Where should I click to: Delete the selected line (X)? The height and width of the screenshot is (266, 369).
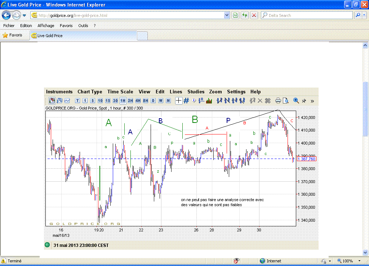[260, 101]
